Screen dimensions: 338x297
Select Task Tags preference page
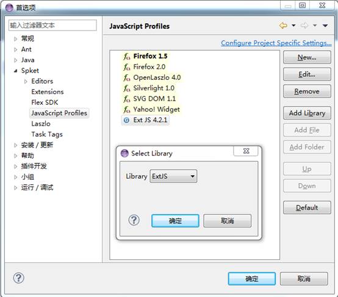tap(47, 134)
